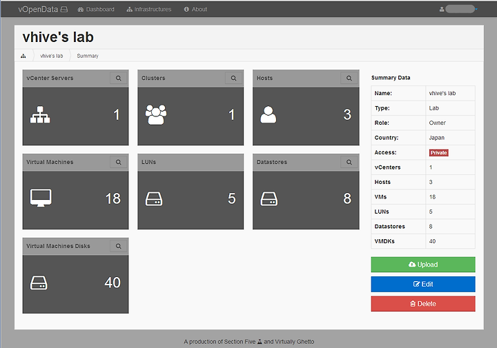Click the Virtual Machines Disks drive icon
497x348 pixels.
point(39,283)
